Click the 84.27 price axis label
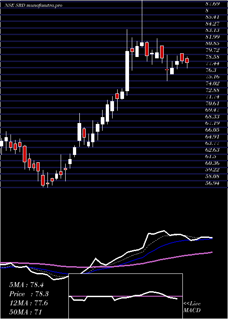Image resolution: width=228 pixels, height=319 pixels. [212, 24]
